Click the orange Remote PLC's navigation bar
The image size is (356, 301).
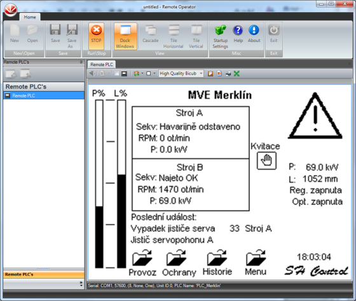click(44, 274)
